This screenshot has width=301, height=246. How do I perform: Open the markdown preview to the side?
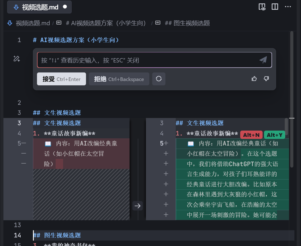pos(262,7)
